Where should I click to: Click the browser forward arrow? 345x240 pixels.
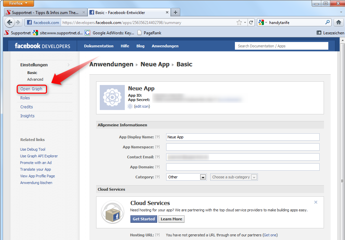coord(18,22)
